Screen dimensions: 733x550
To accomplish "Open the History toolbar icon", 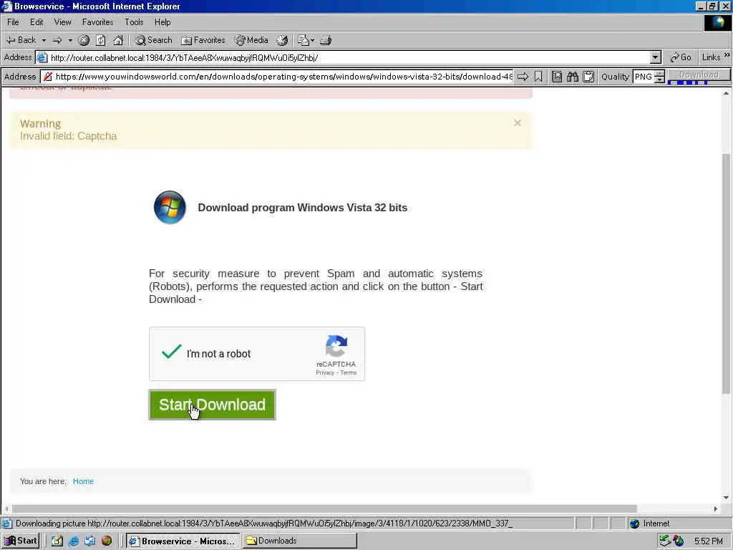I will [282, 40].
